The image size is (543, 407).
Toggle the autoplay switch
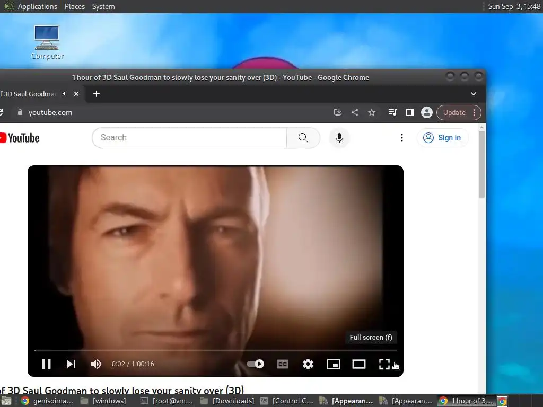pos(256,364)
